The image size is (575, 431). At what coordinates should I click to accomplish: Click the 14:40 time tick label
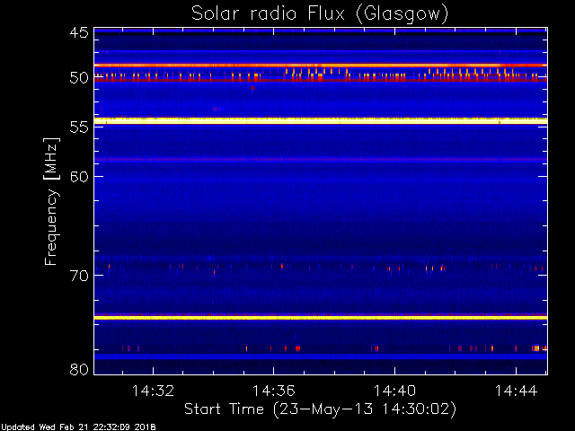click(x=395, y=391)
